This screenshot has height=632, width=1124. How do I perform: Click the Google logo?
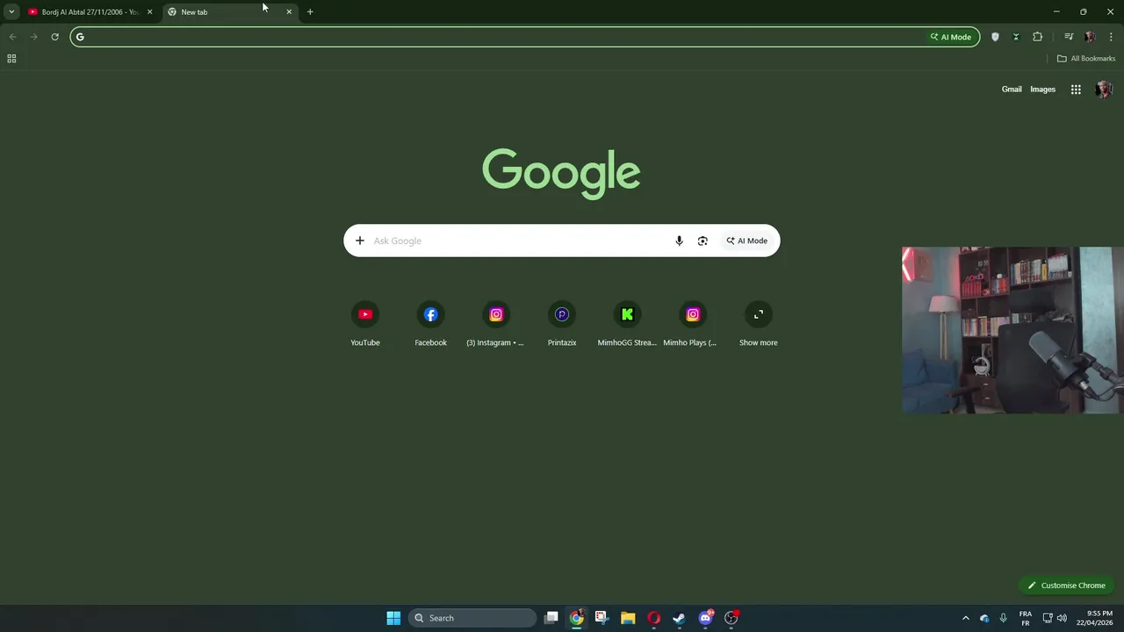coord(561,173)
